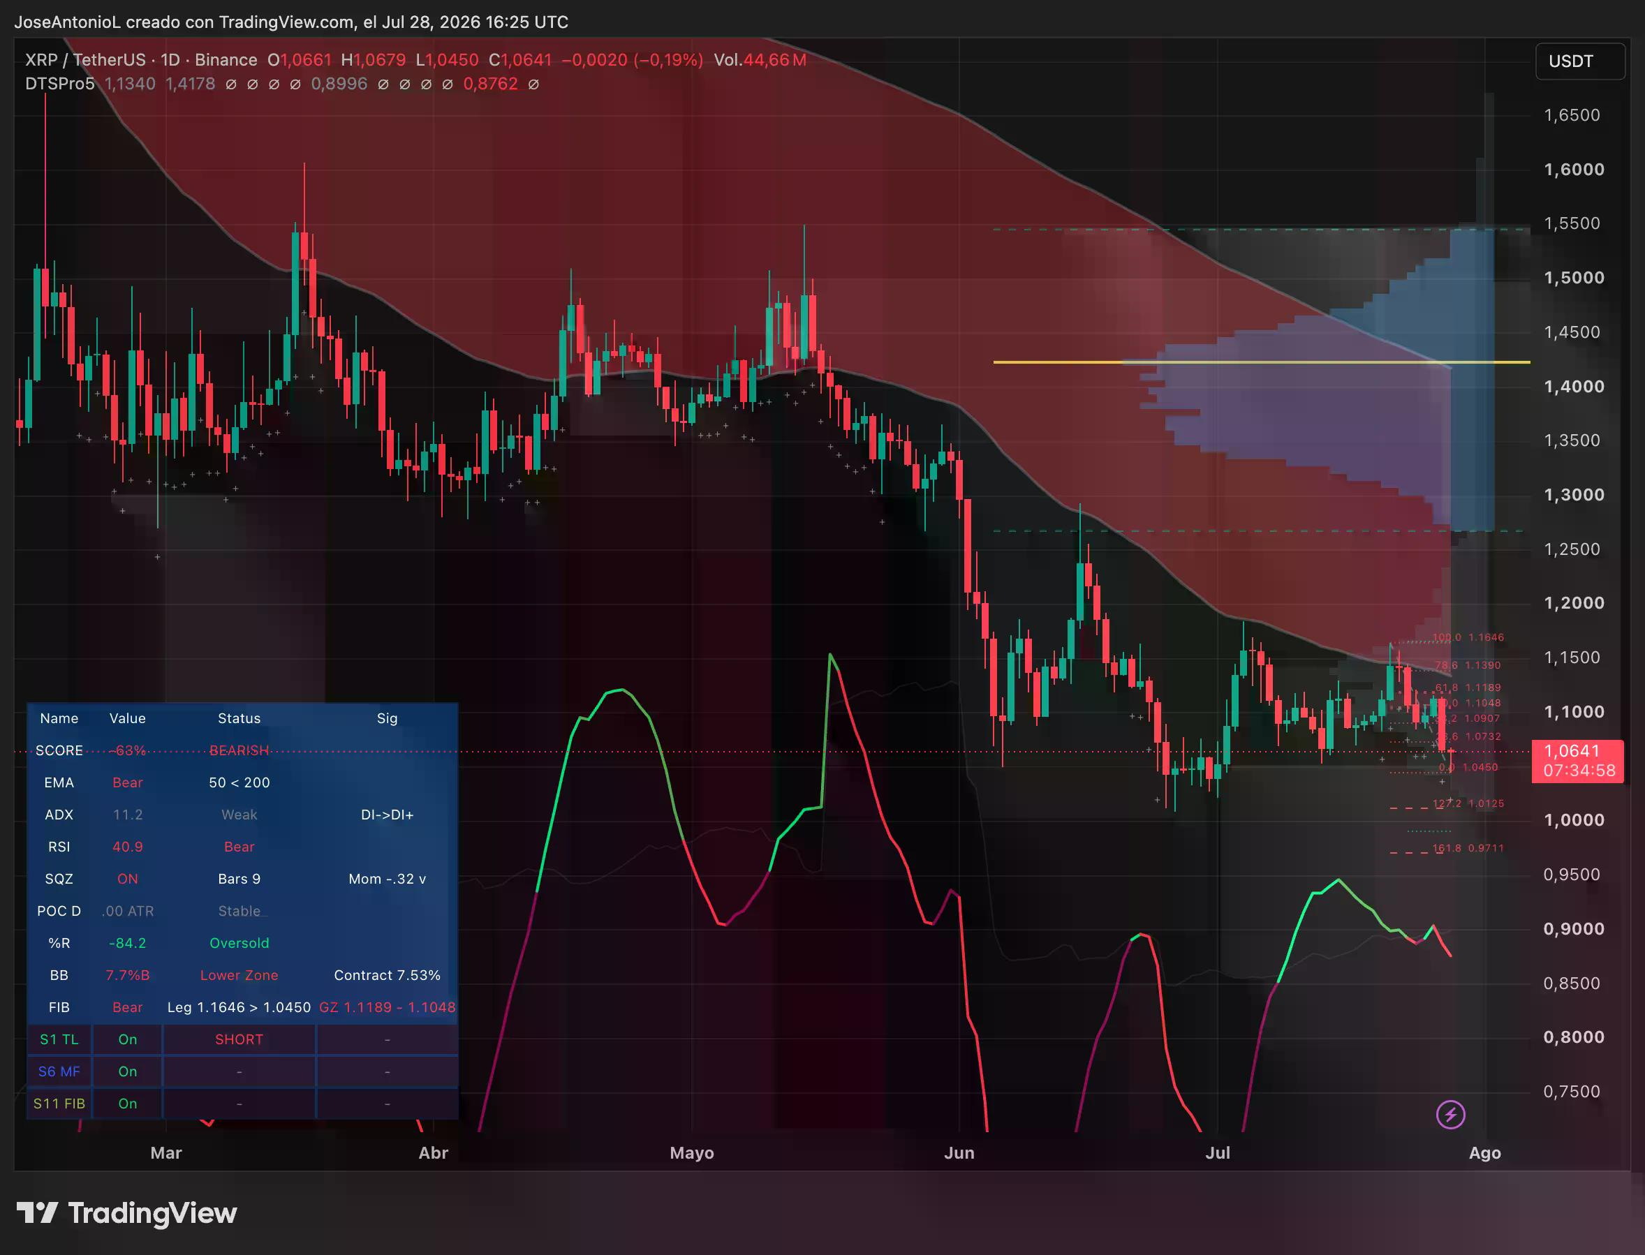The width and height of the screenshot is (1645, 1255).
Task: Click the 'Lower Zone' status cell
Action: (239, 975)
